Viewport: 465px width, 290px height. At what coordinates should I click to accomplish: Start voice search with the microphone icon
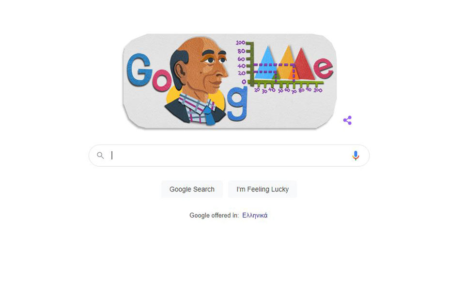356,155
